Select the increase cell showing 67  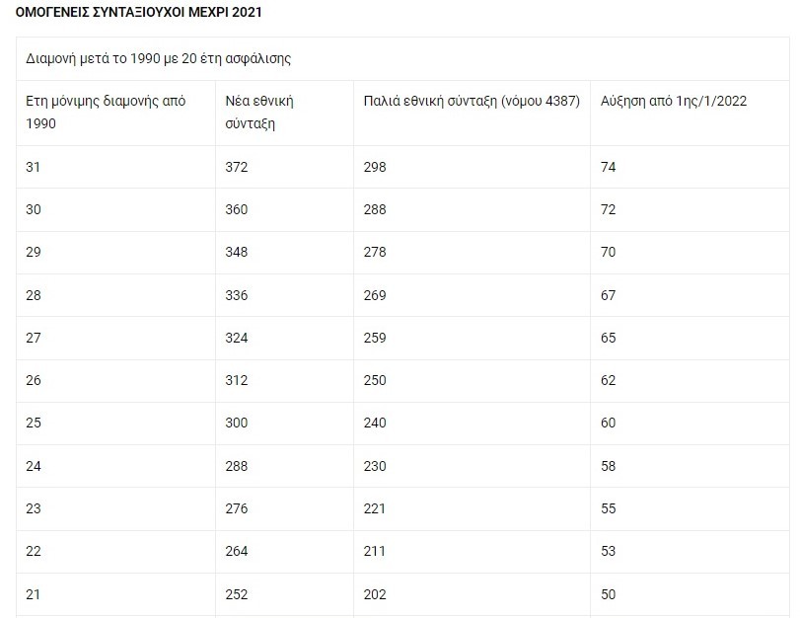608,295
